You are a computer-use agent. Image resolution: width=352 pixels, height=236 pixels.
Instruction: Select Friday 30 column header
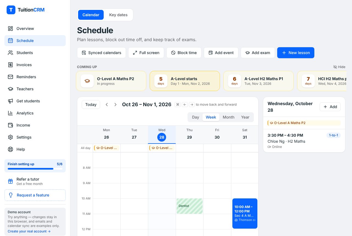pyautogui.click(x=217, y=134)
